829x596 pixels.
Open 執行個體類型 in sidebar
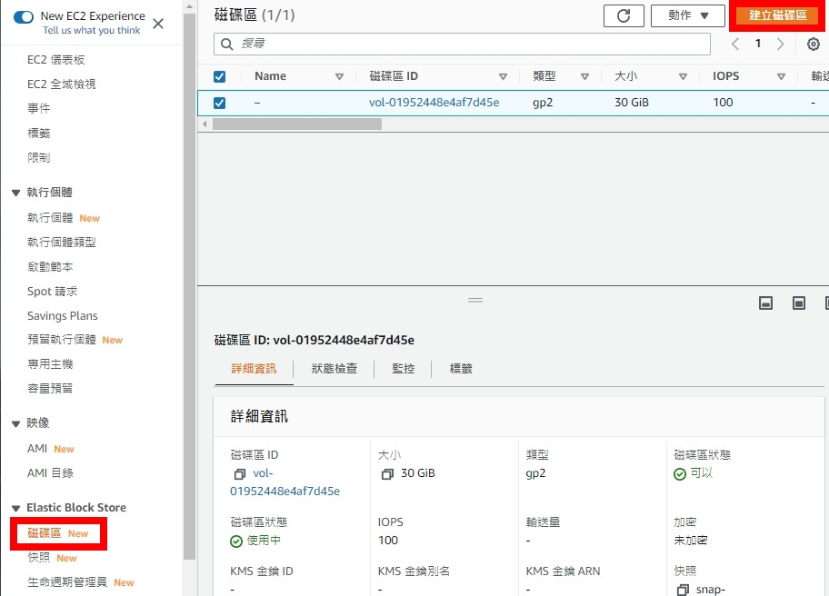(x=61, y=242)
